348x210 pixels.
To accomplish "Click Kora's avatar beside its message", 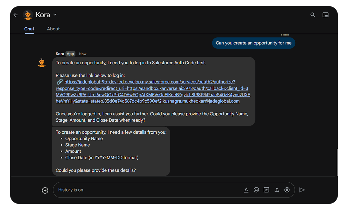I will [x=42, y=63].
